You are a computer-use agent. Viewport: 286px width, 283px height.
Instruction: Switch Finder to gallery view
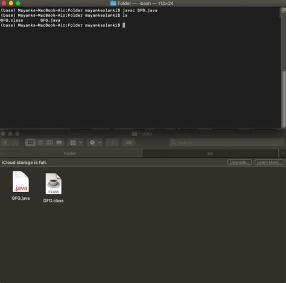(59, 143)
